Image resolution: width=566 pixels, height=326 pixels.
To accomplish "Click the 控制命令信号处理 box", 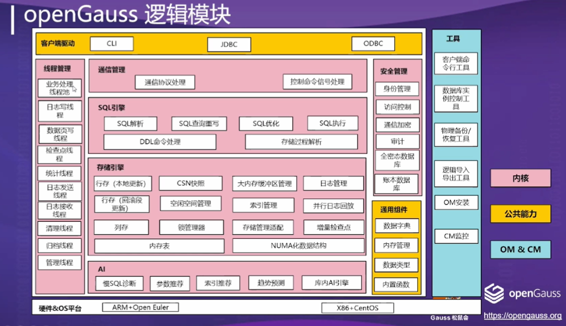I will click(x=317, y=82).
